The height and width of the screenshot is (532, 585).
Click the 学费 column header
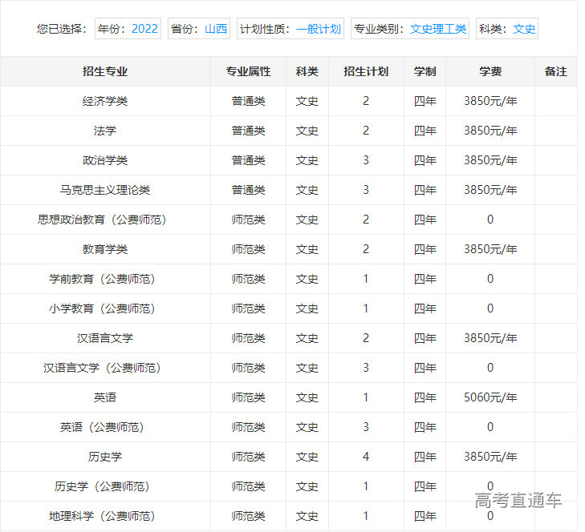(490, 71)
